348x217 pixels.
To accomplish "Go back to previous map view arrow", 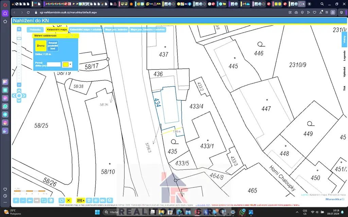I will (30, 200).
